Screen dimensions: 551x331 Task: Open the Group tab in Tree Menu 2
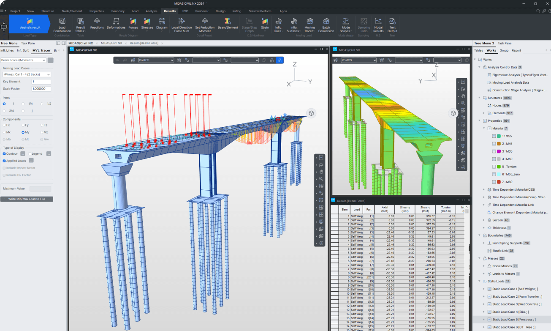click(x=504, y=50)
